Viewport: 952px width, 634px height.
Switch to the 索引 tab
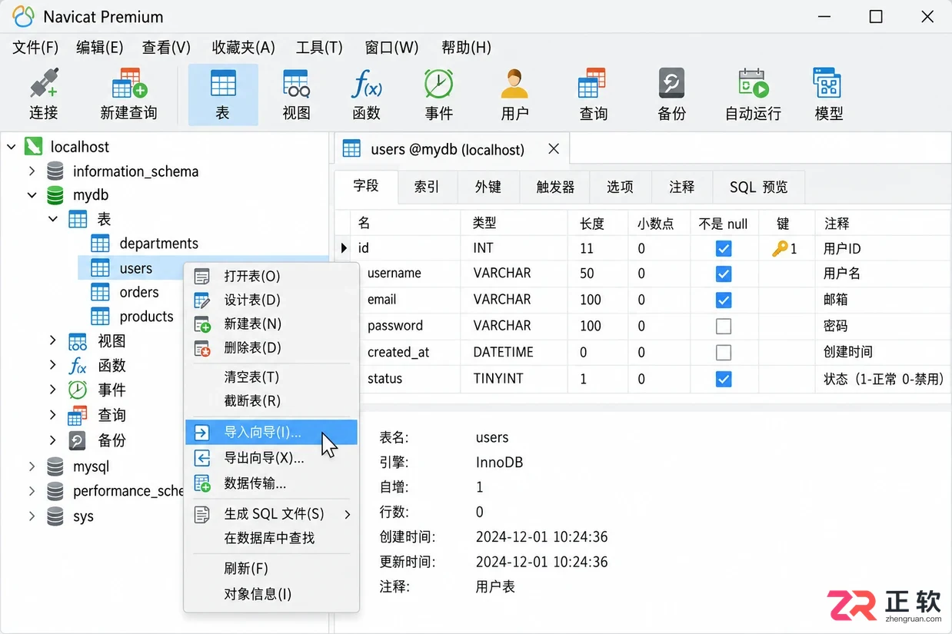[x=427, y=187]
